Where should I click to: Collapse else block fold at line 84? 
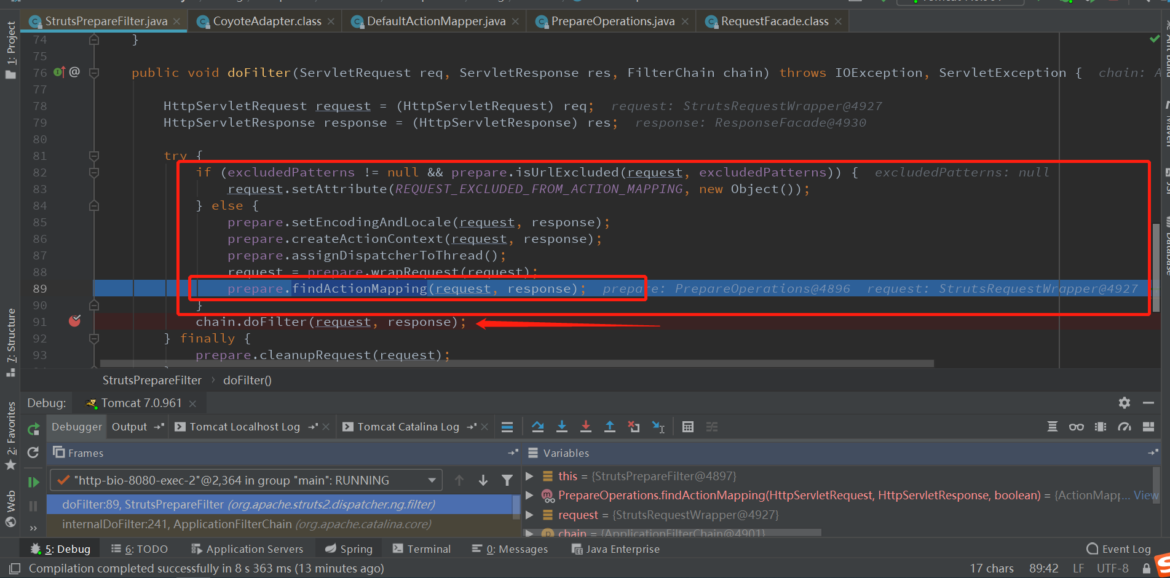coord(94,205)
